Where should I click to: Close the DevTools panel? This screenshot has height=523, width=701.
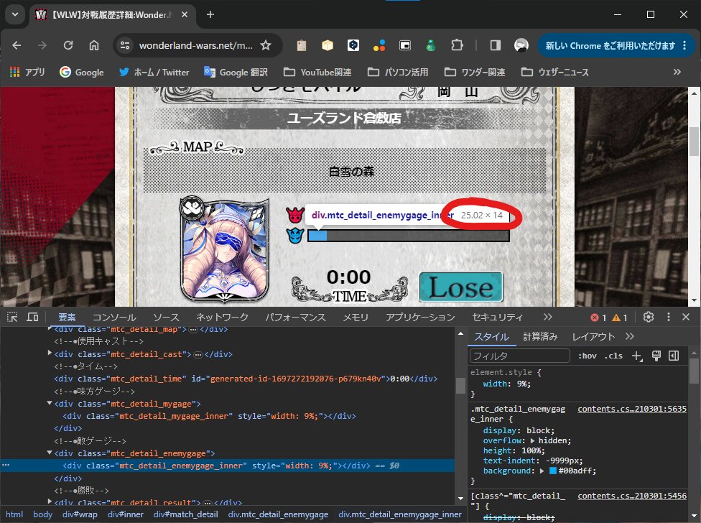[686, 317]
